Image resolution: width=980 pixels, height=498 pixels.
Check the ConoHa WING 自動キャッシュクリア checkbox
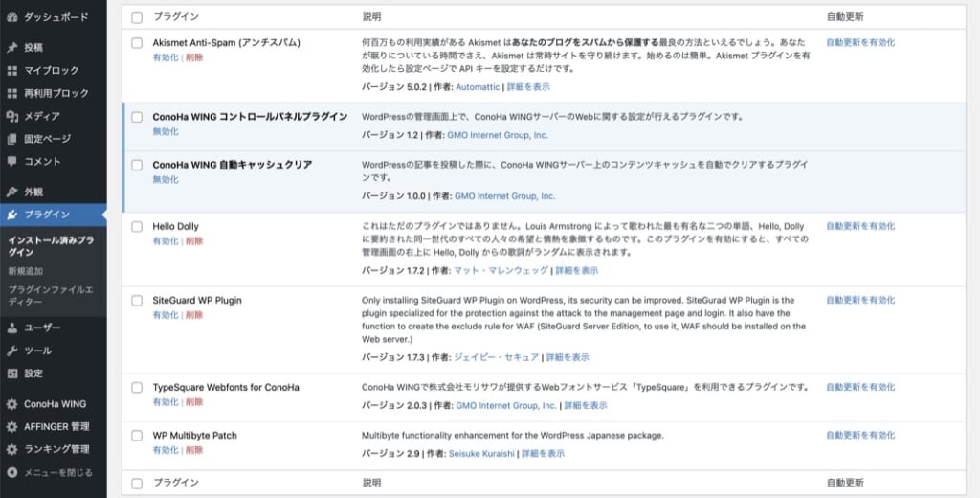(137, 165)
